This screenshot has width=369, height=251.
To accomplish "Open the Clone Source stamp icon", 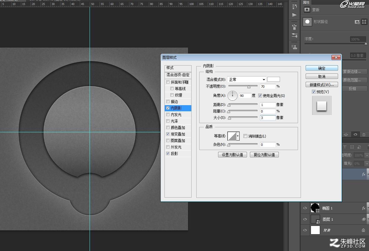I will tap(294, 47).
